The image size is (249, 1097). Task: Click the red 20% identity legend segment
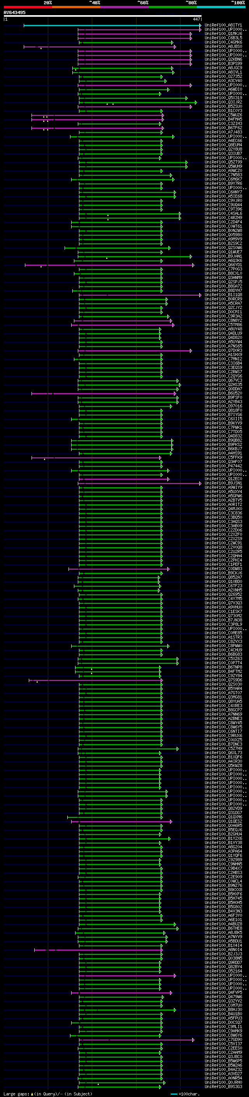coord(28,7)
